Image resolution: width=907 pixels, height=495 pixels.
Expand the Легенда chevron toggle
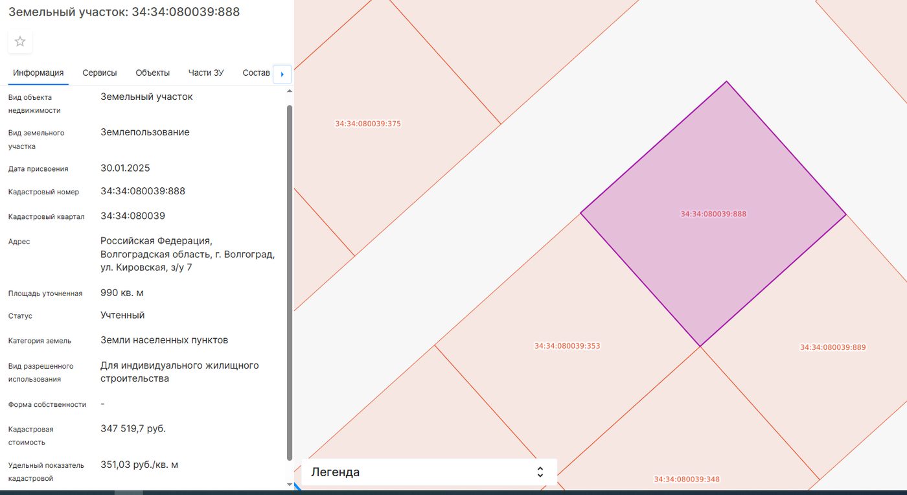[x=540, y=472]
